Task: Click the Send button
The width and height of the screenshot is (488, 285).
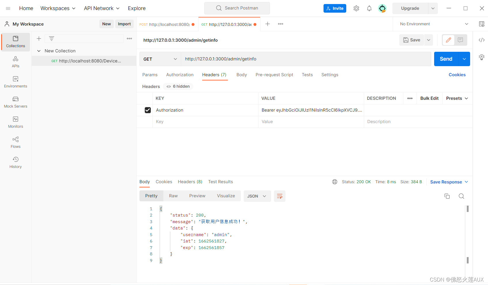Action: 446,59
